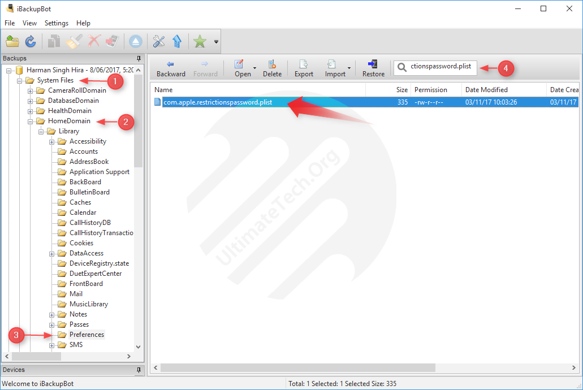Toggle the Devices panel pushpin

point(139,370)
